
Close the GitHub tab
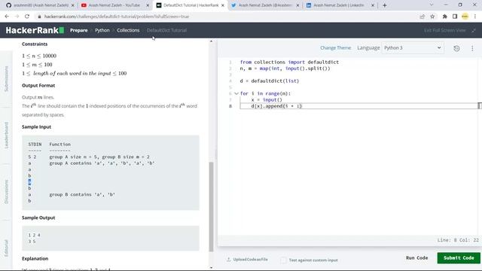click(72, 5)
